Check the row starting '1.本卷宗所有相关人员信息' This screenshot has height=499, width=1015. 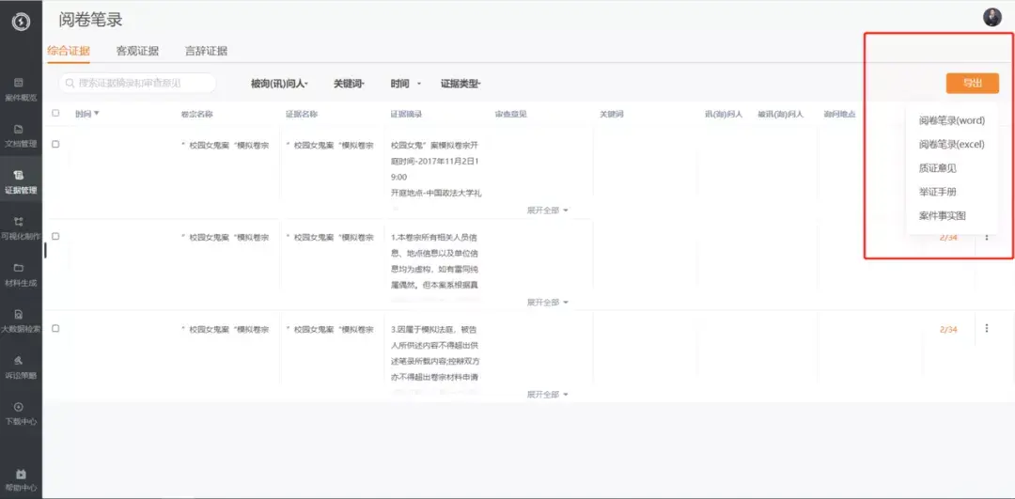[x=55, y=236]
